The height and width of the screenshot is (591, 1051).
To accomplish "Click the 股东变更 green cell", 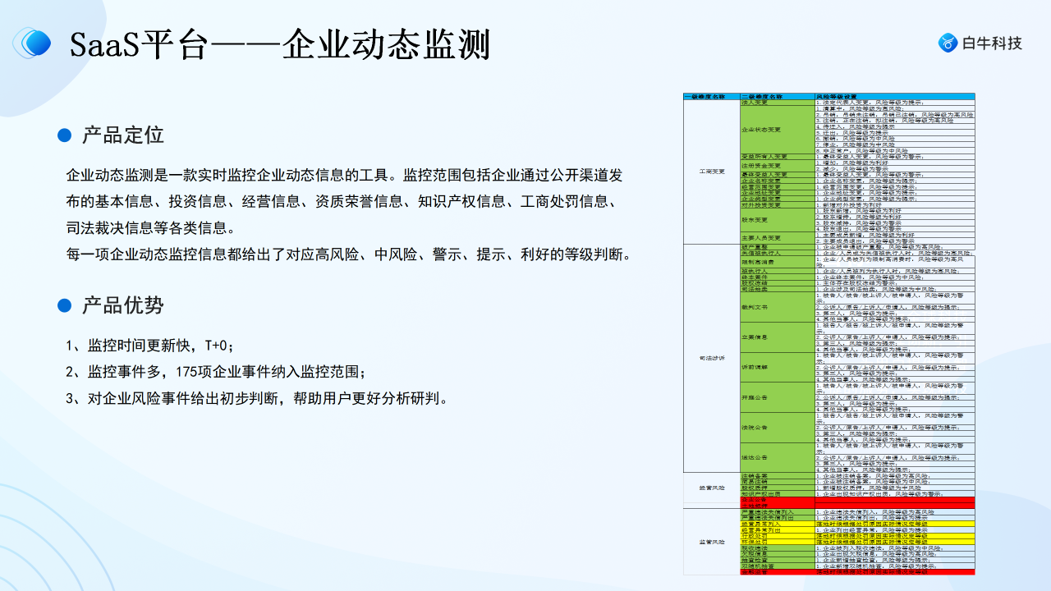I will 777,219.
